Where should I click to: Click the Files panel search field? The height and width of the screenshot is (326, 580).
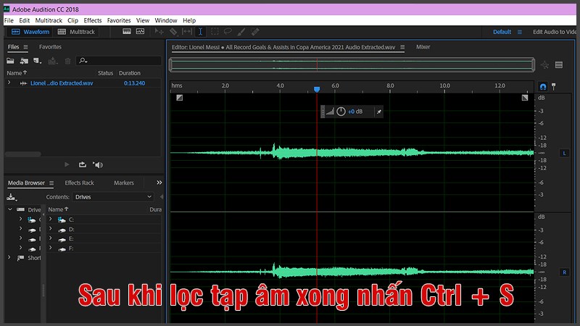pos(119,61)
